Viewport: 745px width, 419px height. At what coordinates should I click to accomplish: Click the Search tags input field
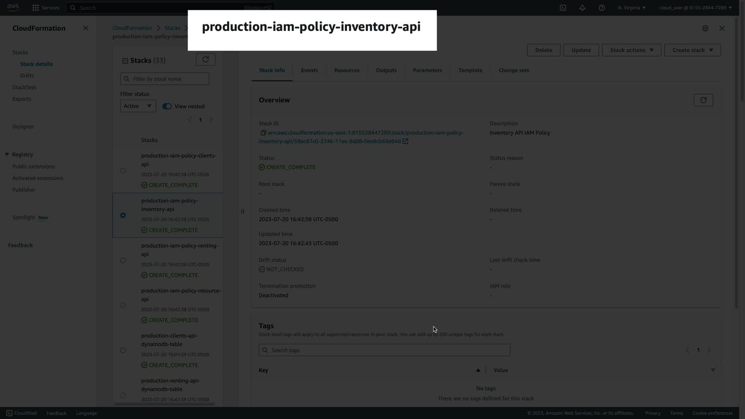click(384, 350)
